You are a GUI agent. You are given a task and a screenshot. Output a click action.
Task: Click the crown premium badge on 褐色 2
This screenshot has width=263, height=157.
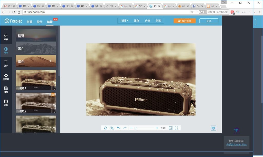point(53,95)
